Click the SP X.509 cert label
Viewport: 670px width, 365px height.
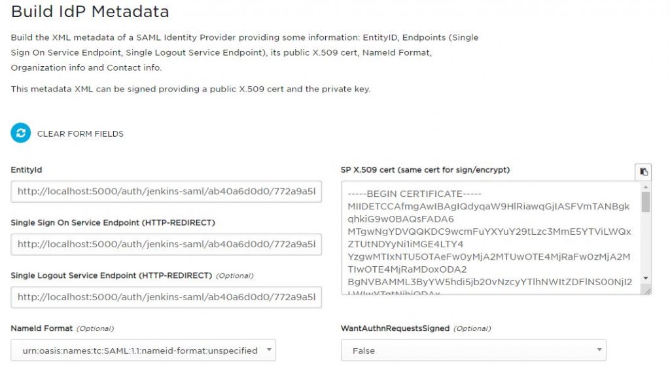point(425,169)
